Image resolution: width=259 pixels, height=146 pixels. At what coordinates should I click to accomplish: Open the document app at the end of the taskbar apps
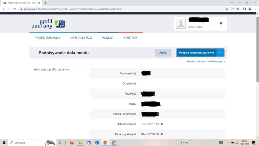tap(114, 142)
